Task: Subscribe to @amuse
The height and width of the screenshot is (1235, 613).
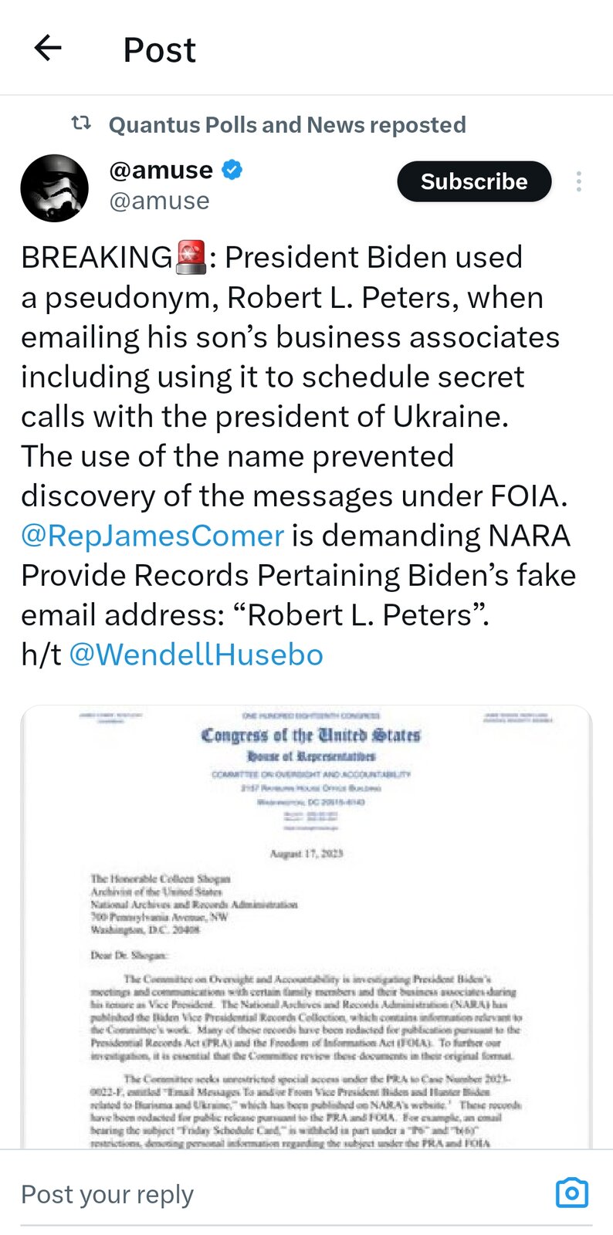Action: pos(474,181)
